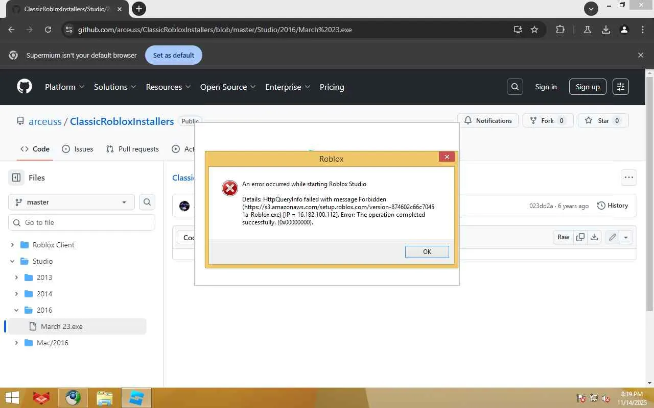
Task: Open the ClassicRobloxInstallers repository link
Action: click(x=122, y=121)
